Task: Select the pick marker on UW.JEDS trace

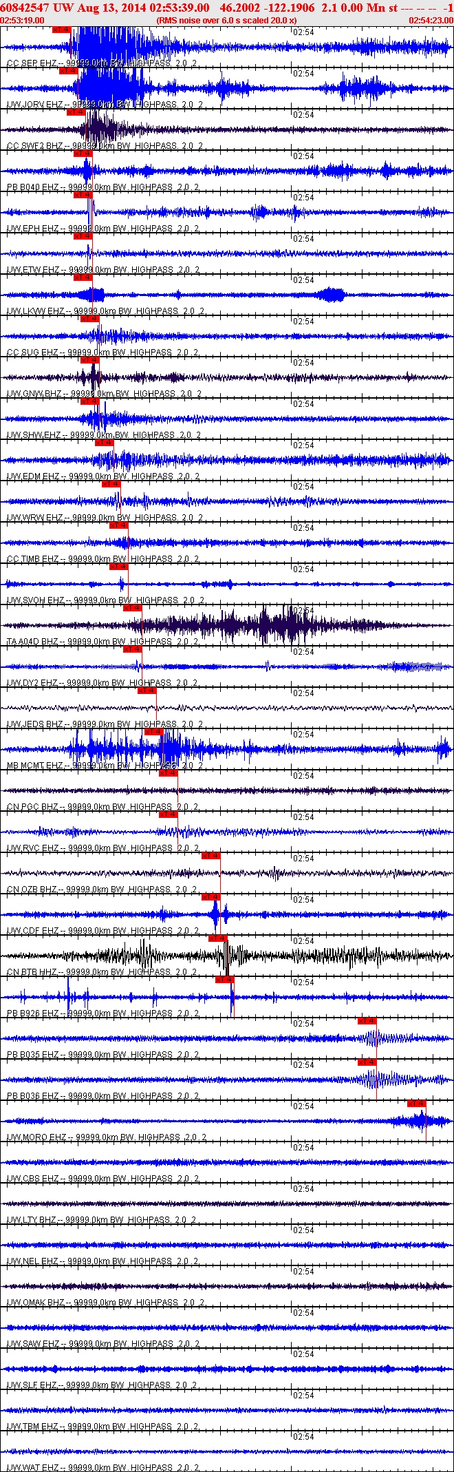Action: (x=147, y=691)
